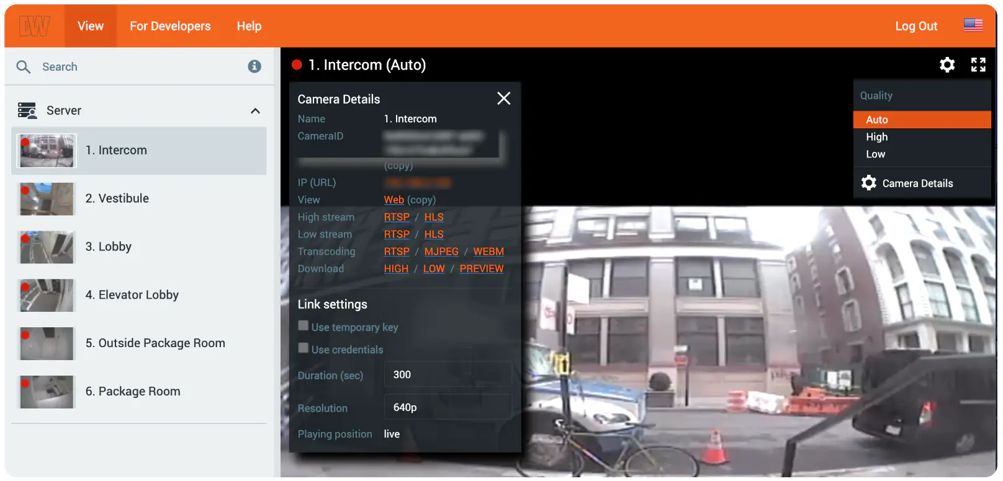Screen dimensions: 1003x481
Task: Open High stream RTSP link
Action: click(x=397, y=217)
